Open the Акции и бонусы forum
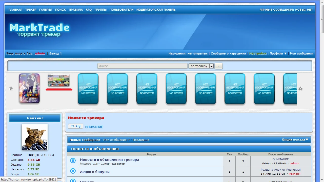 (x=95, y=172)
